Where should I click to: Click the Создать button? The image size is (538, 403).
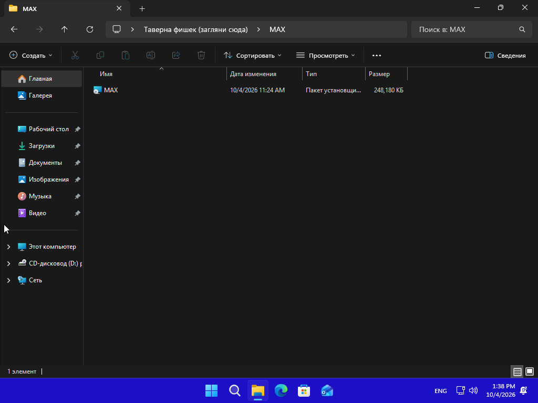point(31,55)
